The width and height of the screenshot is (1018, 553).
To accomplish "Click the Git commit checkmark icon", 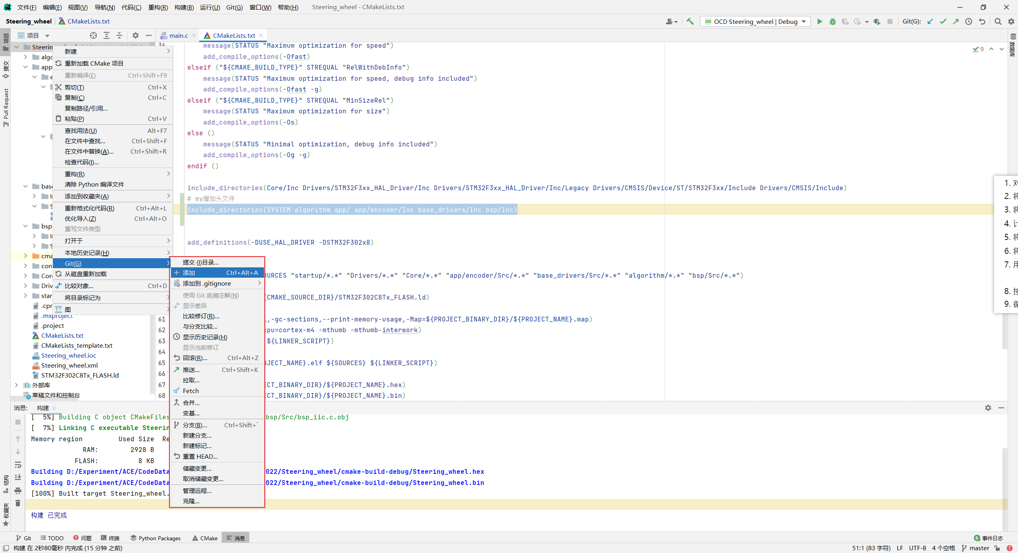I will pyautogui.click(x=943, y=21).
